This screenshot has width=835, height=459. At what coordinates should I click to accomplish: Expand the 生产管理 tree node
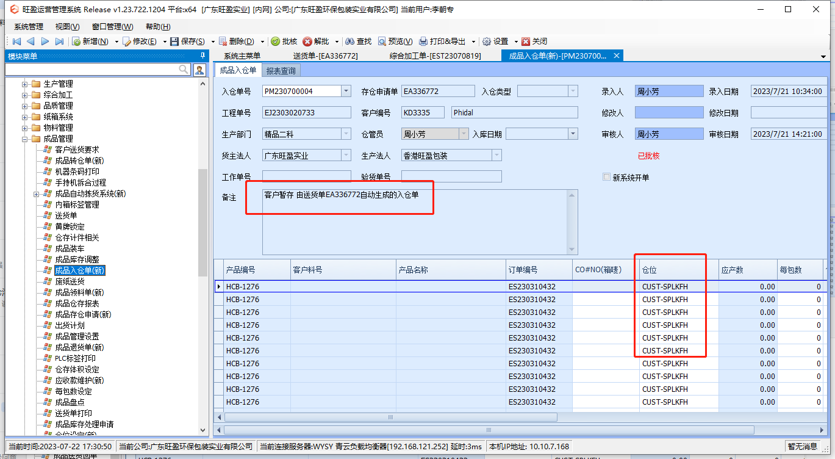pos(24,84)
